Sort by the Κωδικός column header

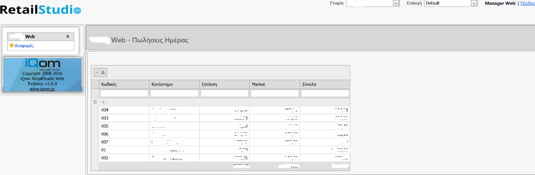[x=124, y=84]
